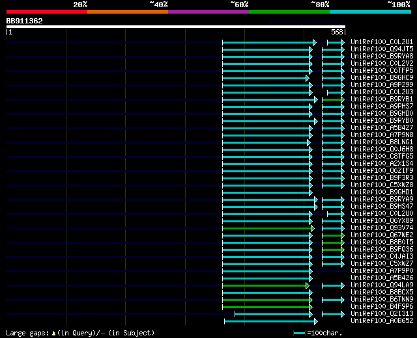This screenshot has width=417, height=338.
Task: Open the UniRef100_B6TNN9 hit
Action: coord(382,300)
